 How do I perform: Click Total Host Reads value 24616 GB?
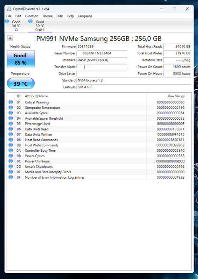(177, 47)
